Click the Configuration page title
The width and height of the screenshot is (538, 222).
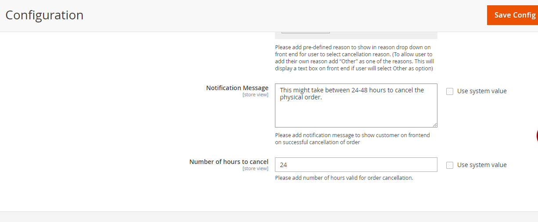[x=44, y=15]
